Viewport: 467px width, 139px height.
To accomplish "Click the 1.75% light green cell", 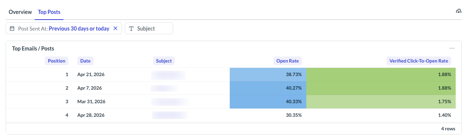I will 381,102.
